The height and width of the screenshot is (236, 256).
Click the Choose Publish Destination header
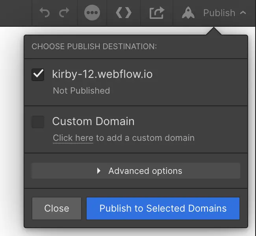click(94, 46)
